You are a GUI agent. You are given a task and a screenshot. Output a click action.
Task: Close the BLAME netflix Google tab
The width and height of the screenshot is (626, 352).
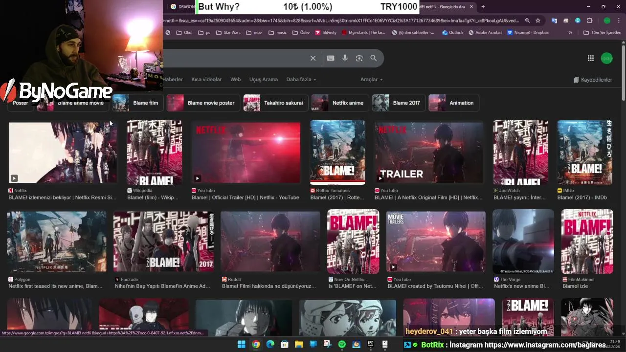(471, 7)
